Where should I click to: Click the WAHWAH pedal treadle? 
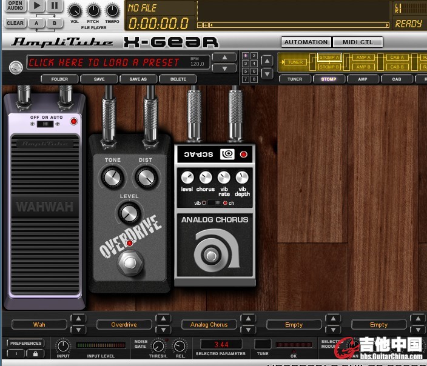[45, 215]
